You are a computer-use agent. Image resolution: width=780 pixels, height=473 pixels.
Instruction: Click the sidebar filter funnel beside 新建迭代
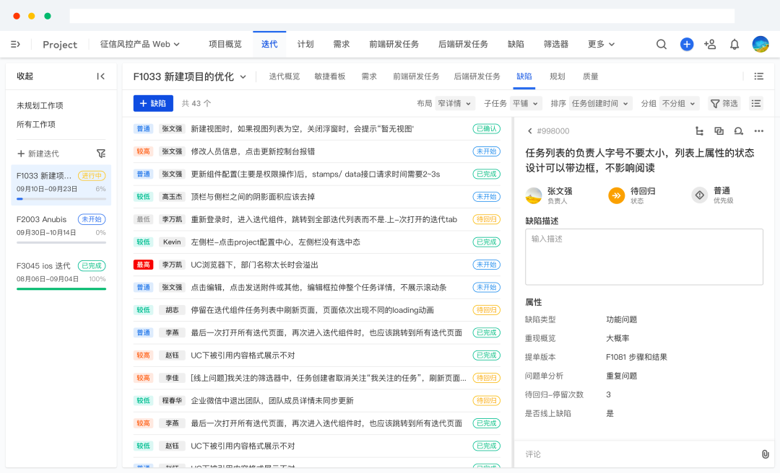[x=101, y=154]
